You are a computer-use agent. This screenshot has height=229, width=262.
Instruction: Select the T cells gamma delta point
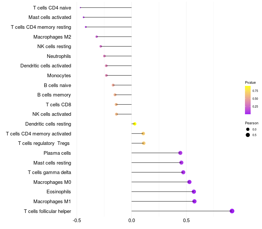point(183,172)
